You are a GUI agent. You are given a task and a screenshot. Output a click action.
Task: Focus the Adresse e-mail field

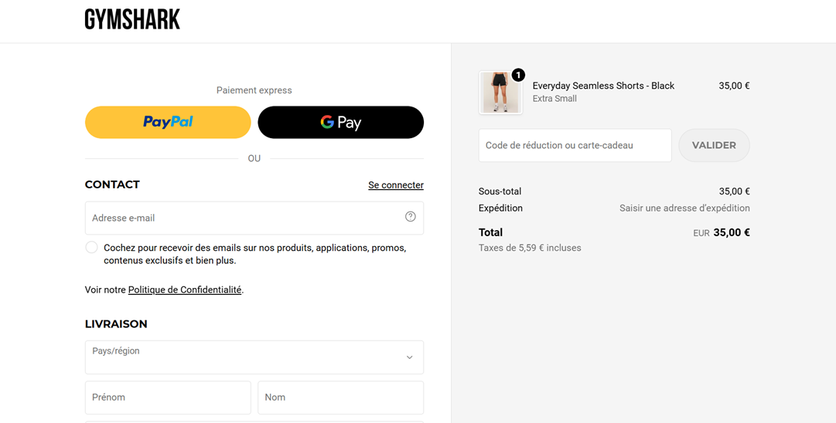(254, 218)
